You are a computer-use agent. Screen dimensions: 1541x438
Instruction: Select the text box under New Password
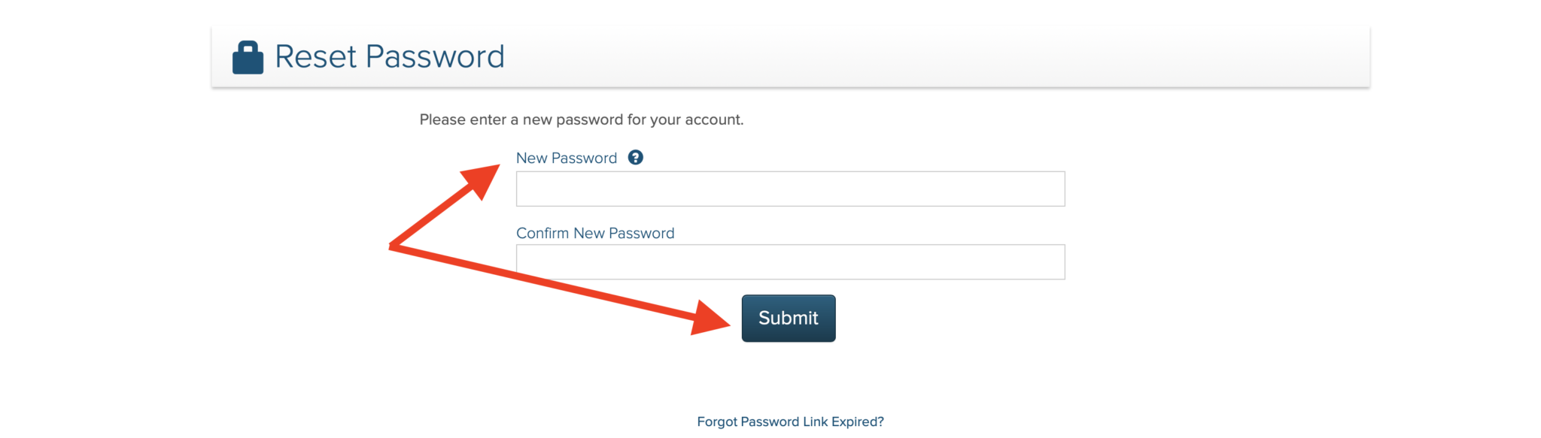(x=790, y=189)
